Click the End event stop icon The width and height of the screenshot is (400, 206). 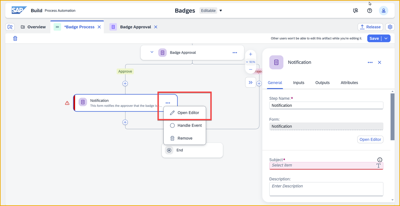tap(169, 150)
